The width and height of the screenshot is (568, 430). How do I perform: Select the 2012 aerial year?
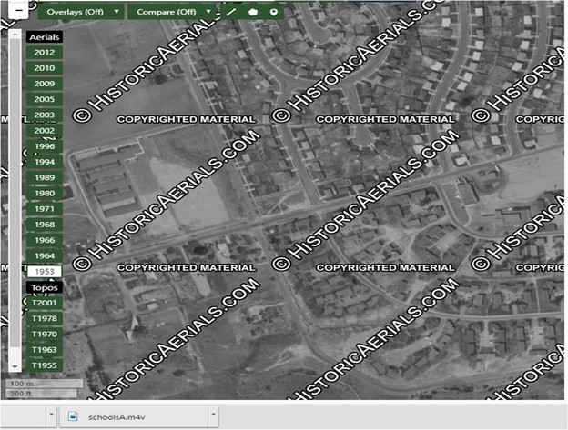pyautogui.click(x=45, y=53)
